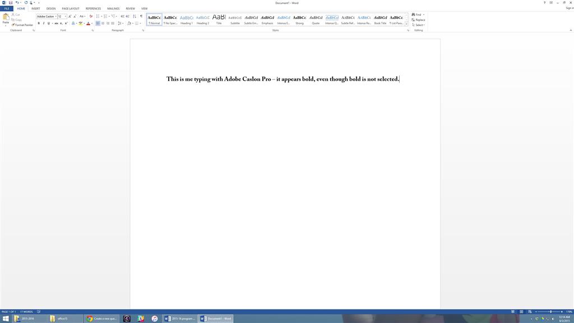Apply superscript formatting

pyautogui.click(x=66, y=23)
